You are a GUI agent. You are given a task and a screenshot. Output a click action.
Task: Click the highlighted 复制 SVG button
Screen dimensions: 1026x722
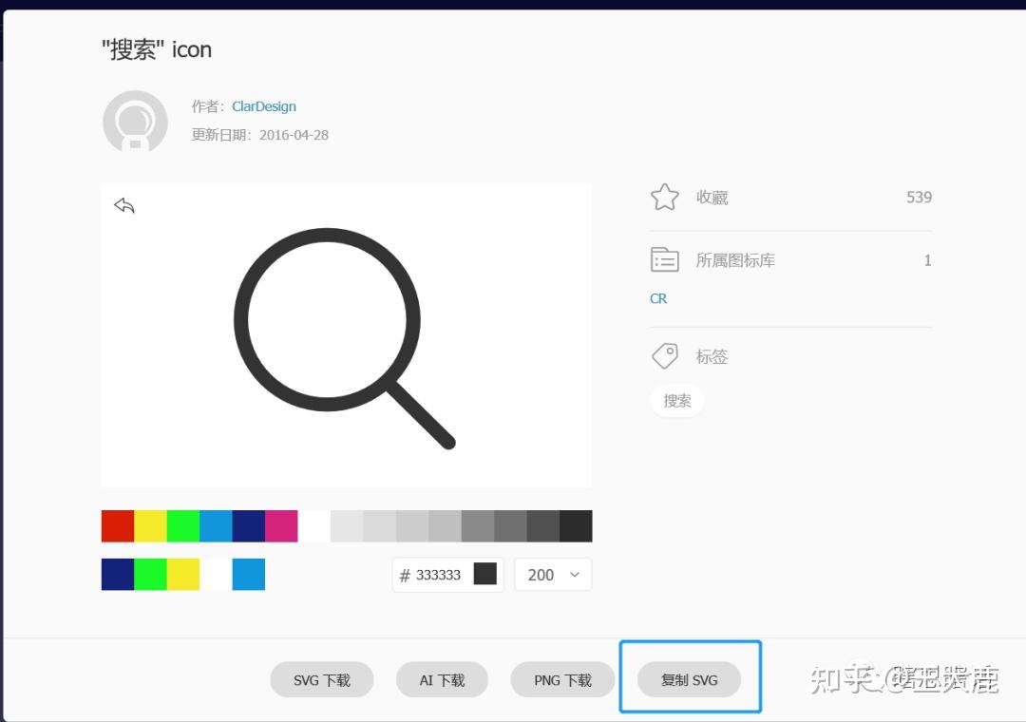click(690, 679)
